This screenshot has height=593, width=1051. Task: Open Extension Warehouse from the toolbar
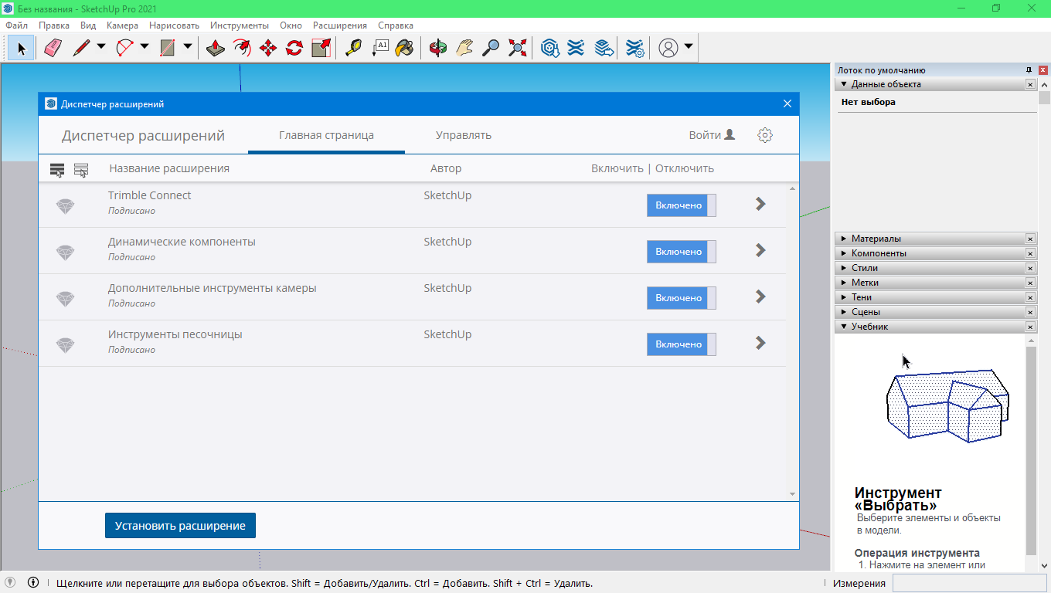tap(576, 48)
